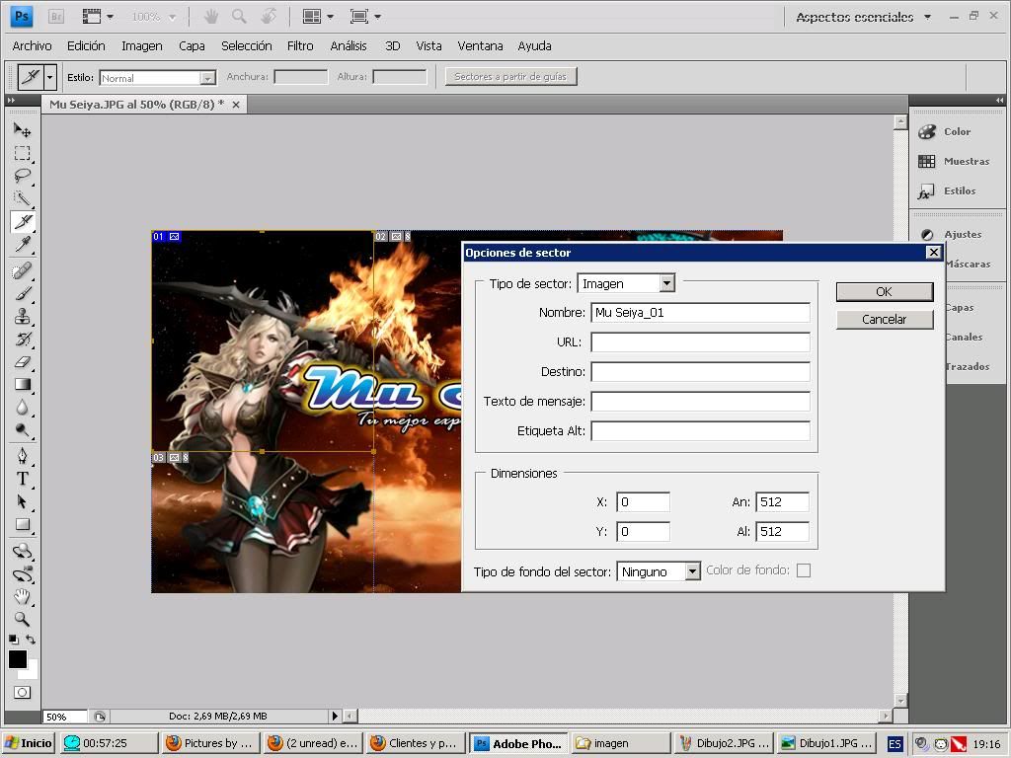Click the Etiqueta Alt input field
The width and height of the screenshot is (1011, 758).
[x=700, y=430]
